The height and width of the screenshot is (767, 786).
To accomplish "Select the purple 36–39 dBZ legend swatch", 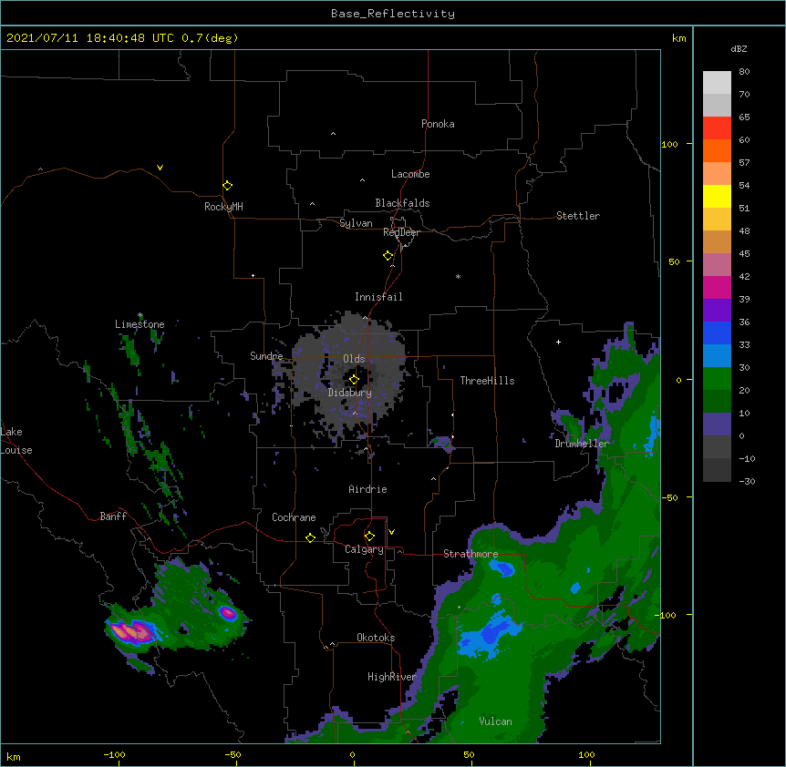I will click(x=717, y=310).
